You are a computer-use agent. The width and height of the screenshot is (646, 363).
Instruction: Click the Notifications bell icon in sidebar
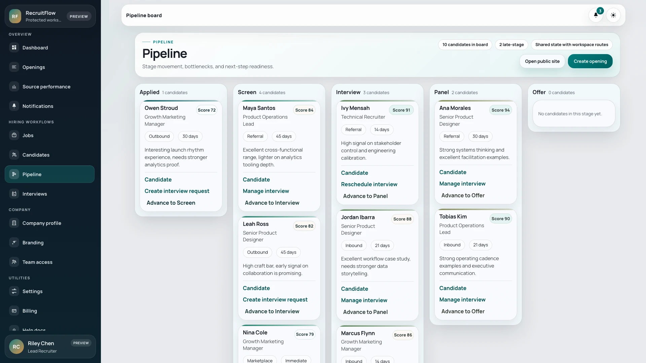[14, 106]
